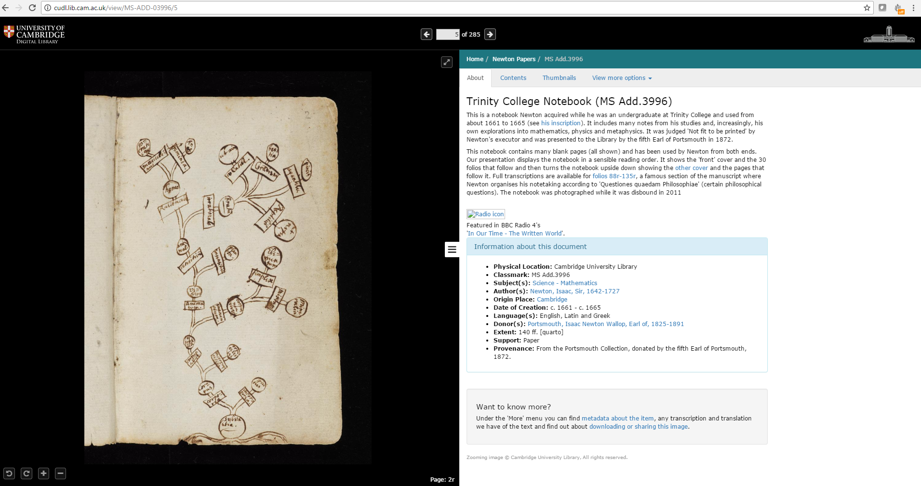
Task: Click the University of Cambridge Digital Library logo
Action: (34, 34)
